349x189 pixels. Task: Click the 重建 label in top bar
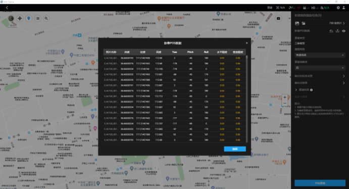tap(270, 8)
